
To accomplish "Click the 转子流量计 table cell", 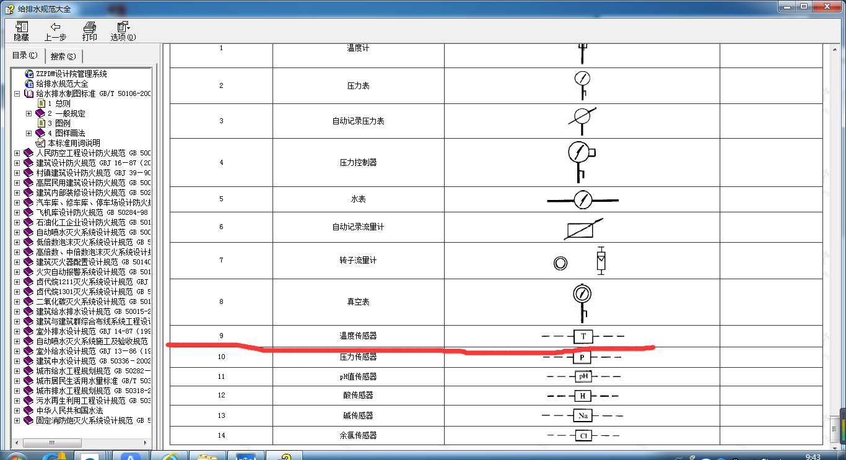I will [x=358, y=260].
